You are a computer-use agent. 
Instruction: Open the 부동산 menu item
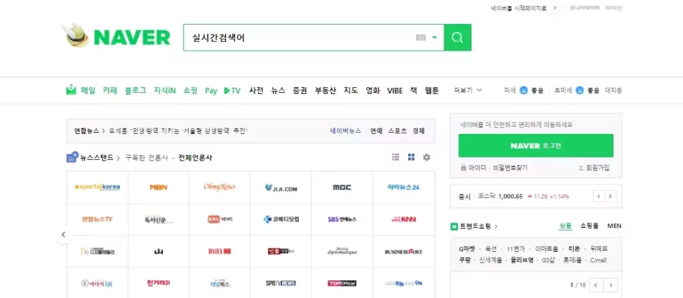click(325, 91)
